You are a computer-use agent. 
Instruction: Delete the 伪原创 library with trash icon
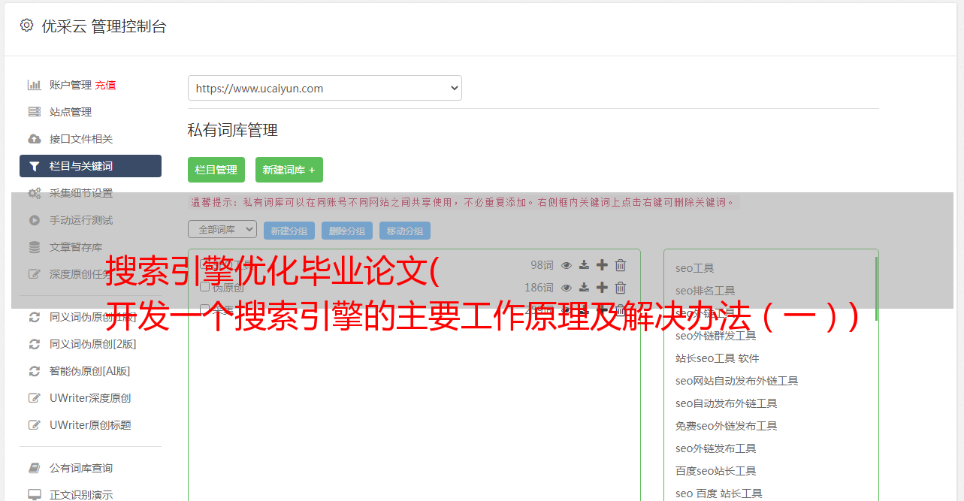(621, 288)
